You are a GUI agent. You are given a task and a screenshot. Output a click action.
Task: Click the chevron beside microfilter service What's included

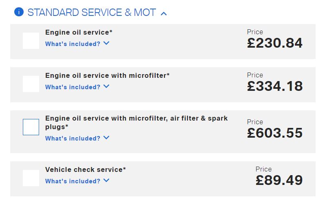[106, 86]
